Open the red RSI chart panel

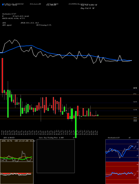pos(122,173)
